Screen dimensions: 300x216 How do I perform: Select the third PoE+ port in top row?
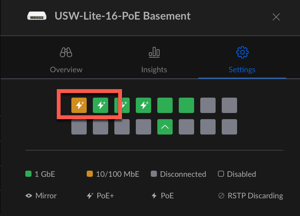[x=122, y=105]
